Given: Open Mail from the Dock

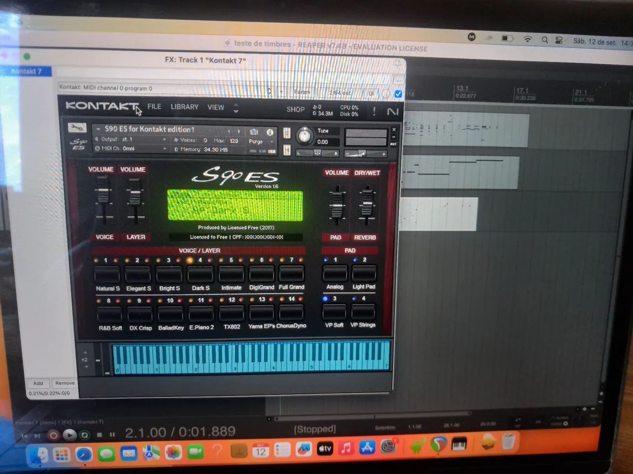Looking at the screenshot, I should tap(129, 453).
